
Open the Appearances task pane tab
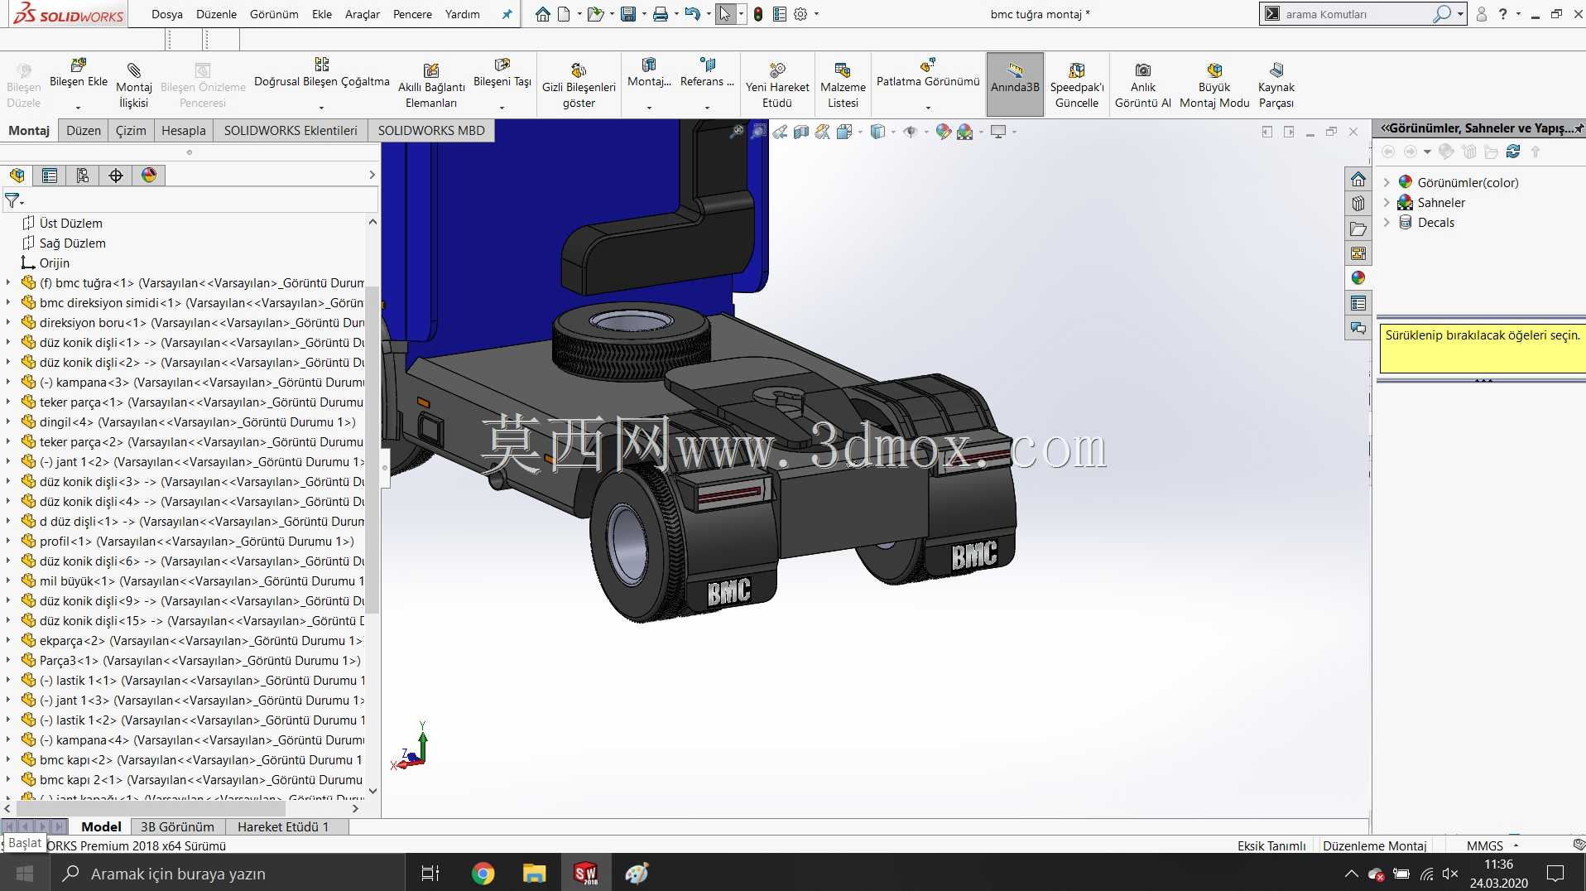coord(1358,278)
